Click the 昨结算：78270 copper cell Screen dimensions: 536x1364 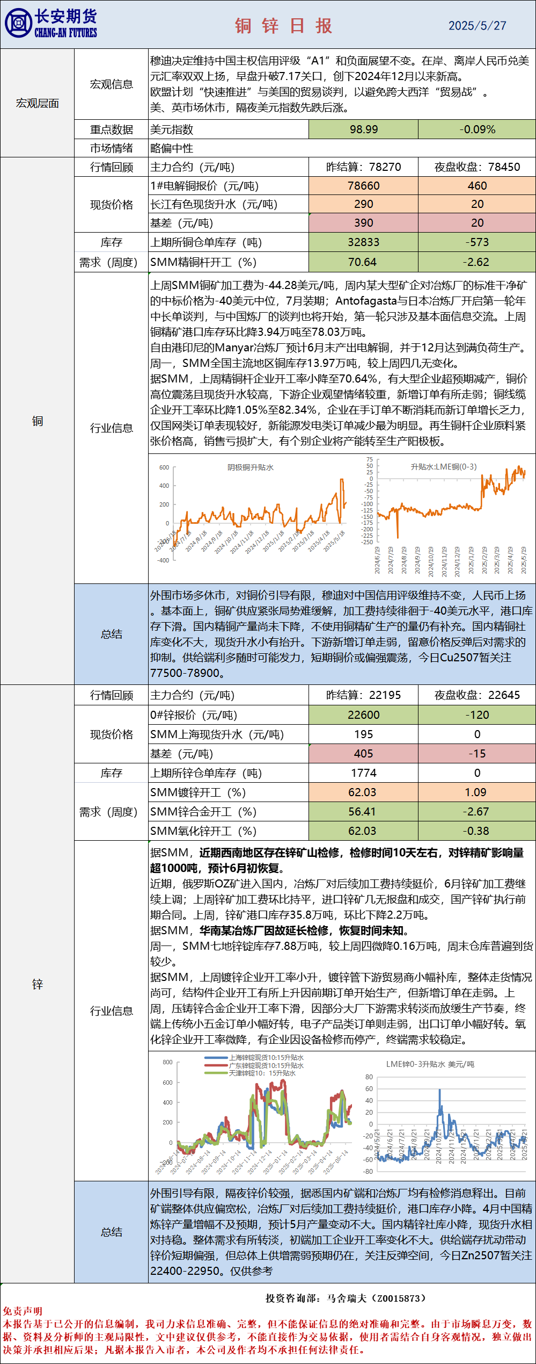pyautogui.click(x=363, y=167)
